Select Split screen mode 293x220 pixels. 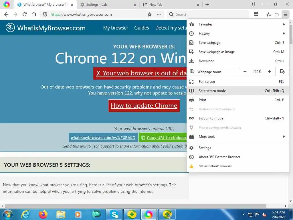tap(238, 91)
